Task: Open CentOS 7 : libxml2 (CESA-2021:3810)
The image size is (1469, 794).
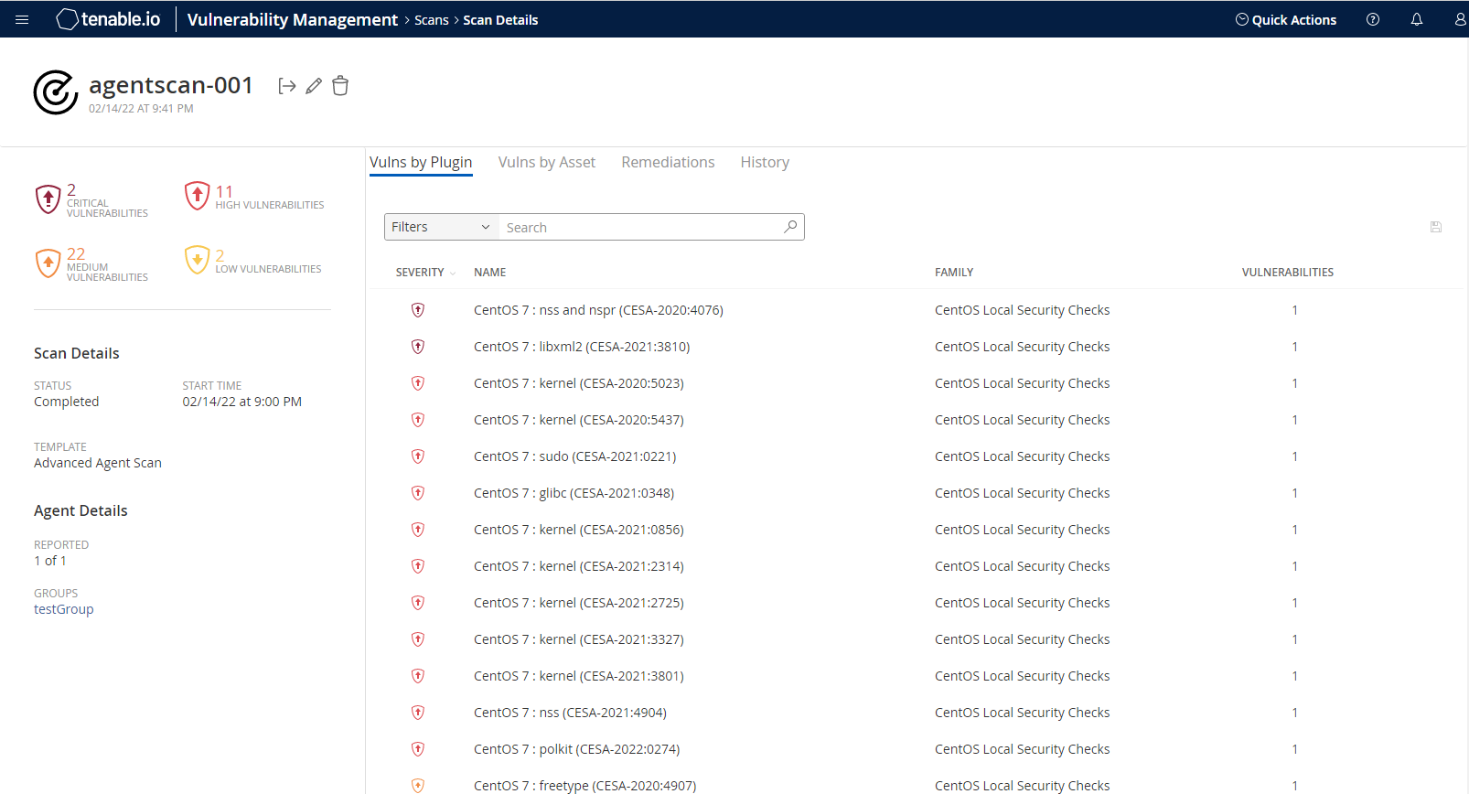Action: click(x=582, y=347)
